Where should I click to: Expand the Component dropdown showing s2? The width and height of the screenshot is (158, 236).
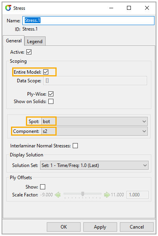(94, 131)
